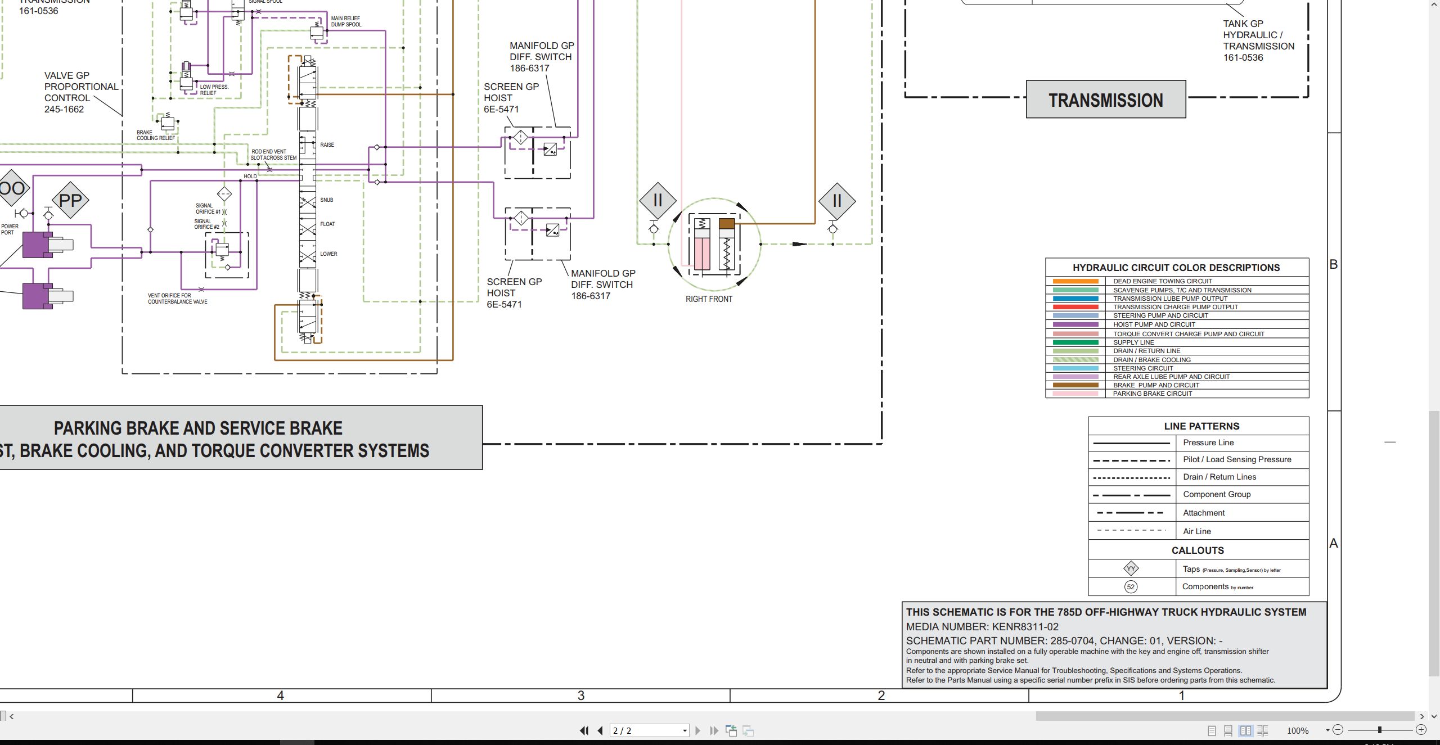Click the horizontal scrollbar right arrow
1440x745 pixels.
pos(1422,716)
